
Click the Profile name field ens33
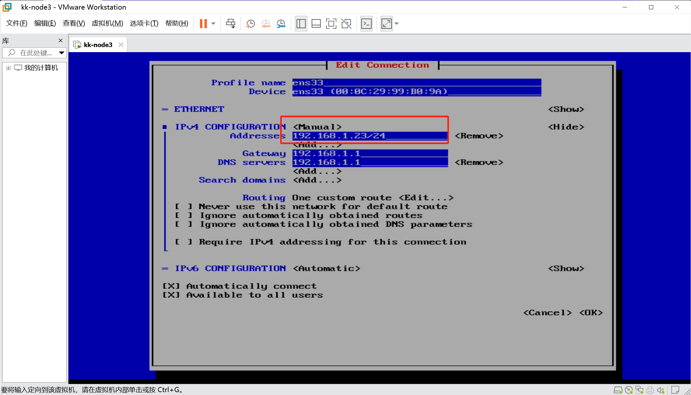click(x=417, y=83)
